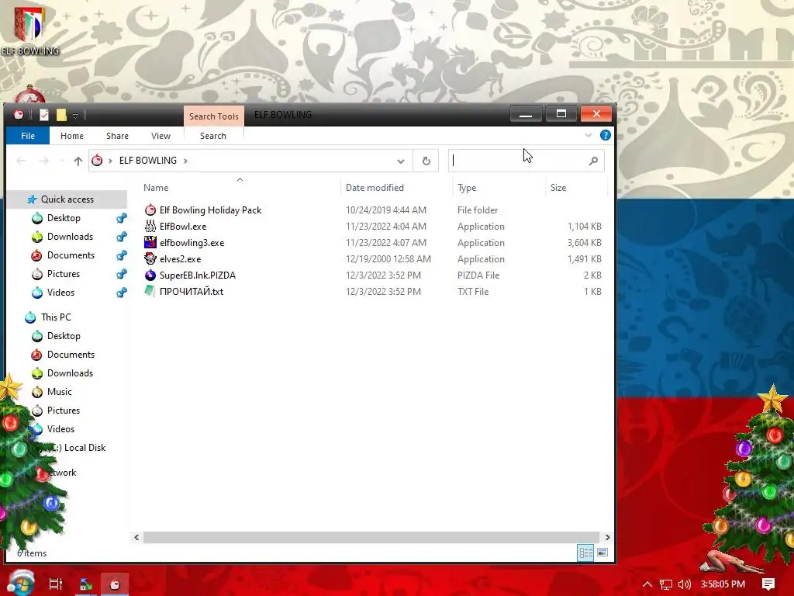
Task: Go up one folder level
Action: tap(78, 161)
